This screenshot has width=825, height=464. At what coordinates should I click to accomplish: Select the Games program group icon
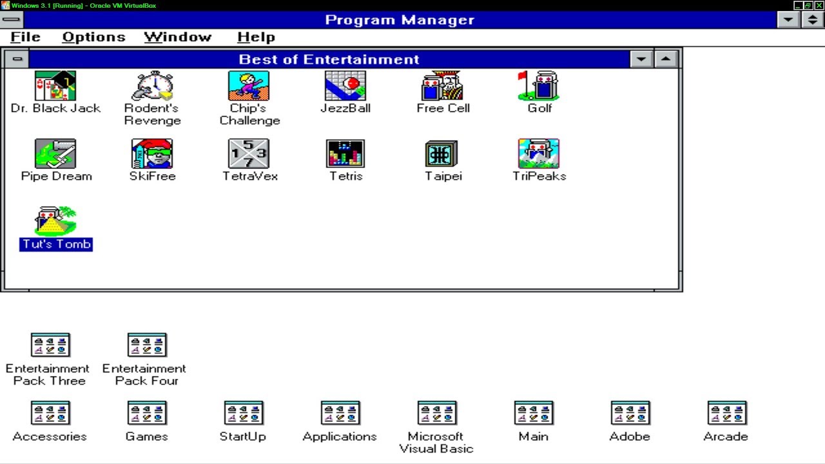[147, 413]
